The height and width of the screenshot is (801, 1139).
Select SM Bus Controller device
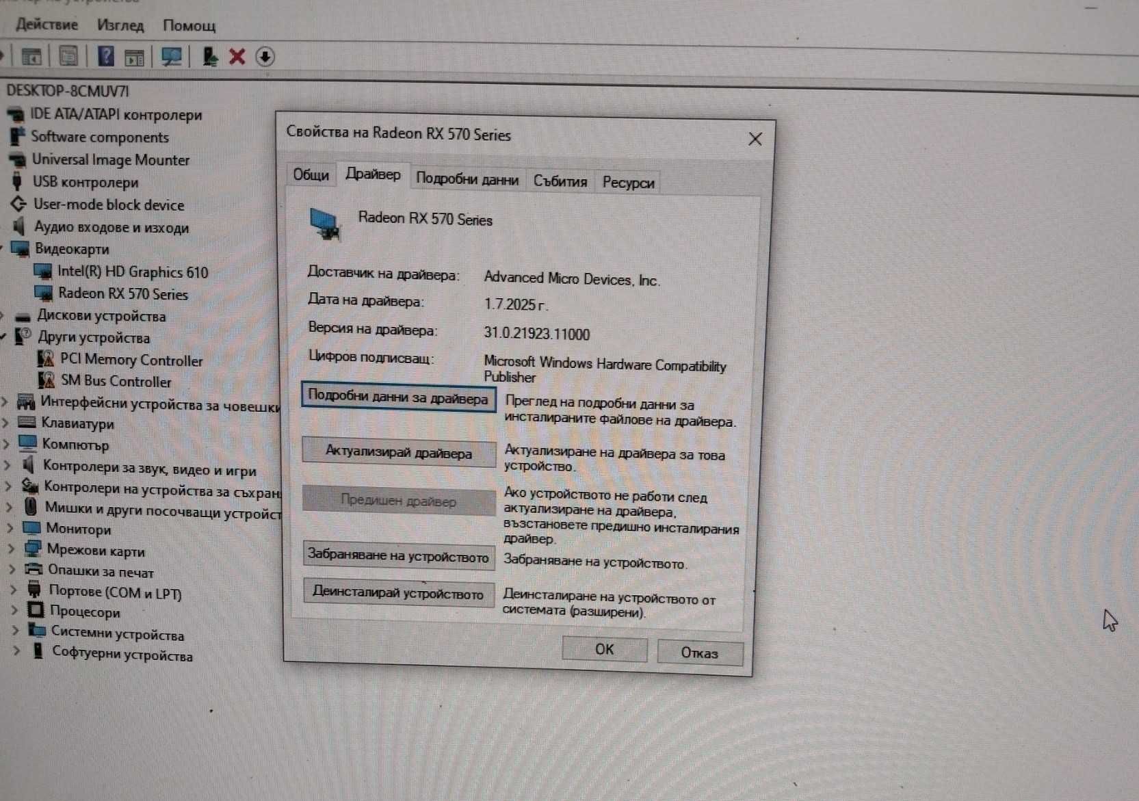click(116, 382)
